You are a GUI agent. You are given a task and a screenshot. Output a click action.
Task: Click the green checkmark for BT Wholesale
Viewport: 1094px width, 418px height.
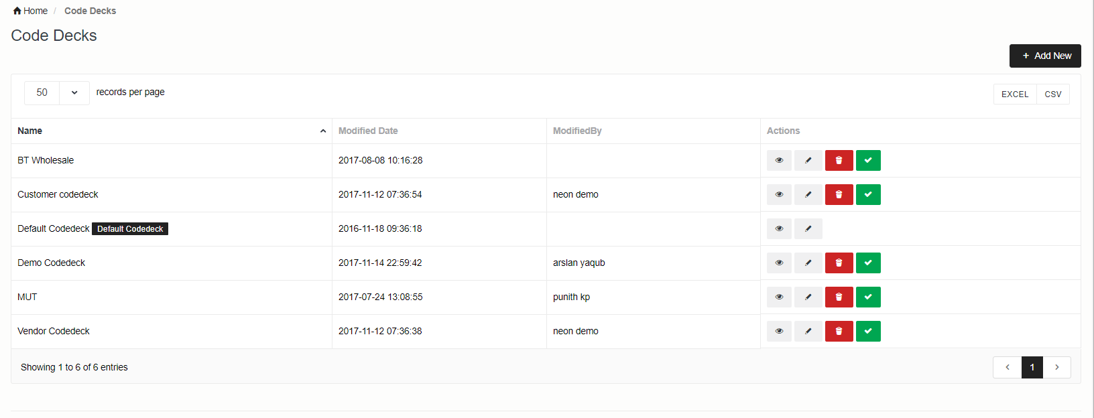click(x=868, y=161)
